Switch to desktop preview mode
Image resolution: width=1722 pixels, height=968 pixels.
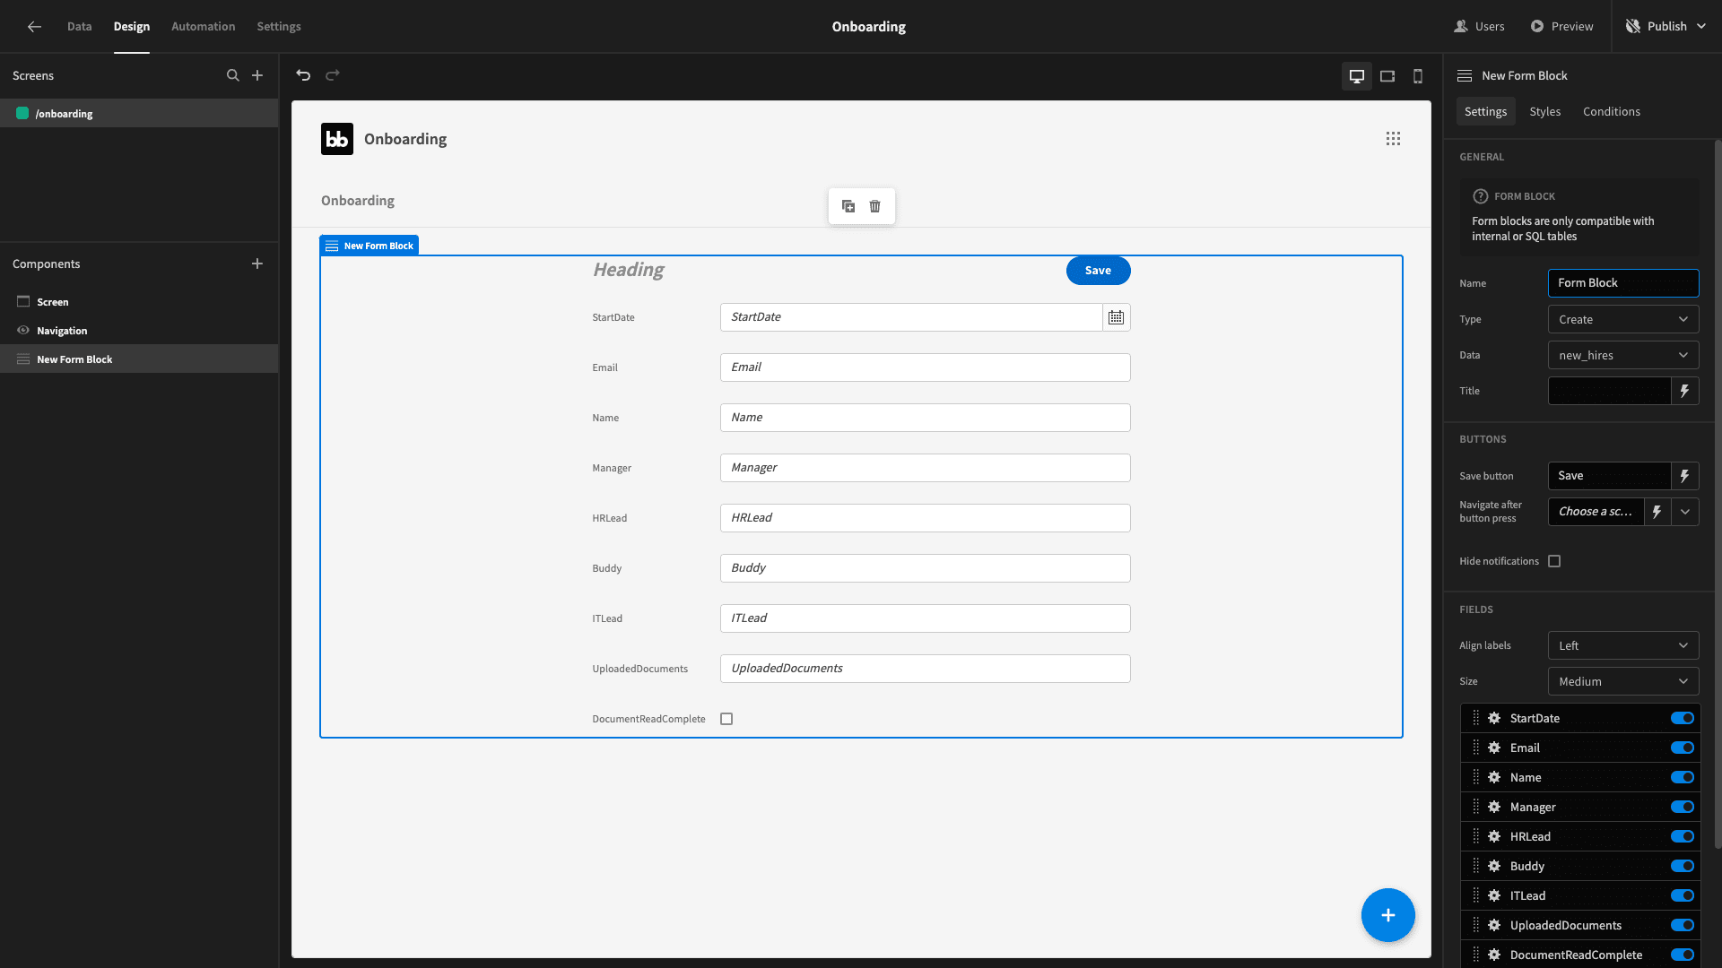[x=1357, y=76]
